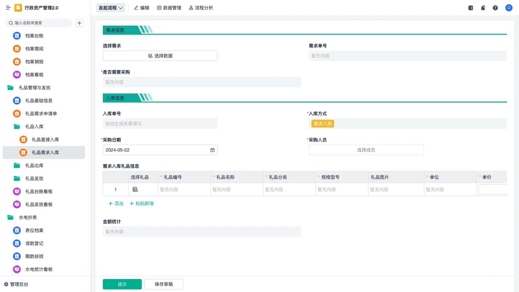Image resolution: width=519 pixels, height=292 pixels.
Task: Click the 单价 input in row 1
Action: click(492, 189)
